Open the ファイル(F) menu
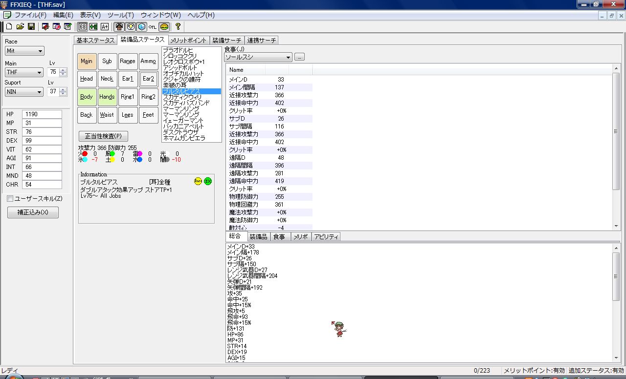The image size is (626, 379). click(30, 15)
